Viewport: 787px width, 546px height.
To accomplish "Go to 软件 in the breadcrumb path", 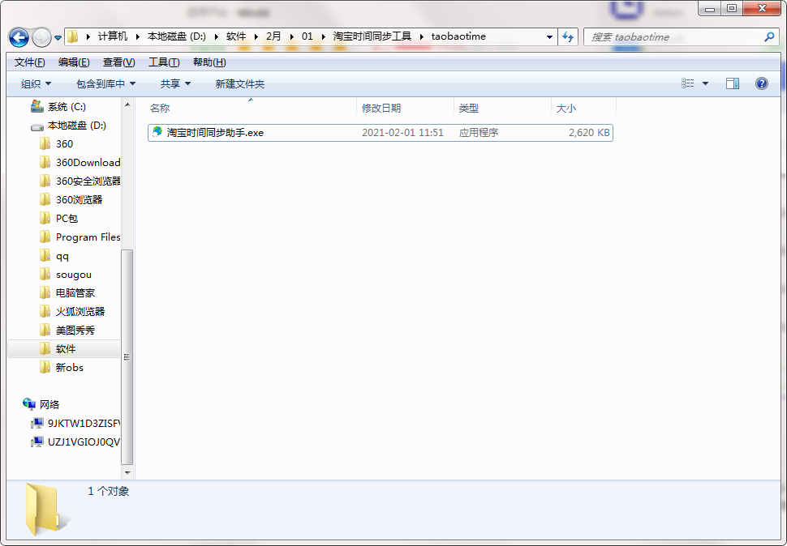I will (x=236, y=36).
